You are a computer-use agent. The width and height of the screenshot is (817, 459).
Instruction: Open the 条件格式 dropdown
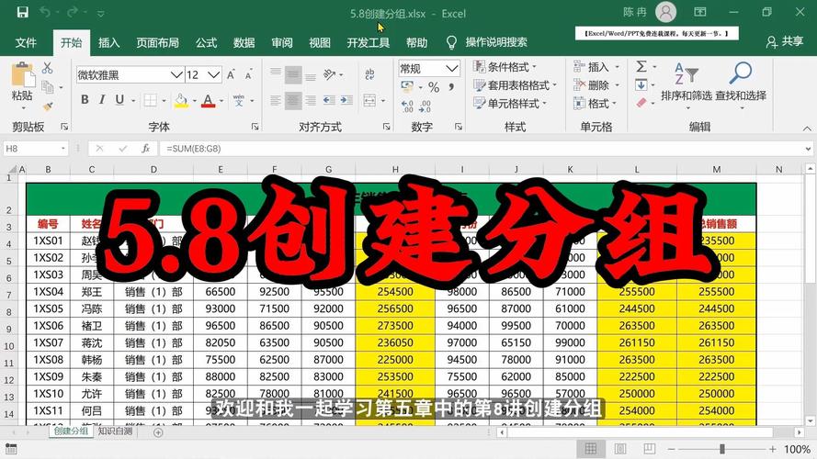[x=505, y=67]
